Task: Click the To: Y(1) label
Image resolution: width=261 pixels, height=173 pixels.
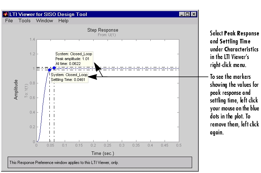Action: [x=26, y=91]
